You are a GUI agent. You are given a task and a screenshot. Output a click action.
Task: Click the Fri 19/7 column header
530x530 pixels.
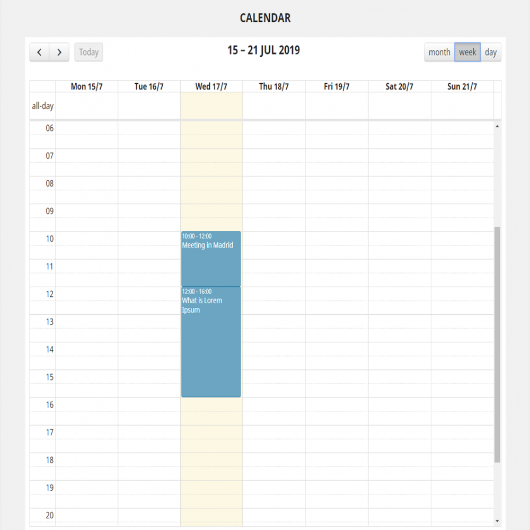(337, 87)
